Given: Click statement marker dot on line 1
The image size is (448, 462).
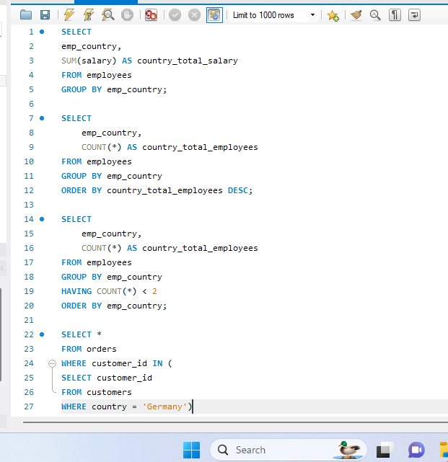Looking at the screenshot, I should click(42, 32).
